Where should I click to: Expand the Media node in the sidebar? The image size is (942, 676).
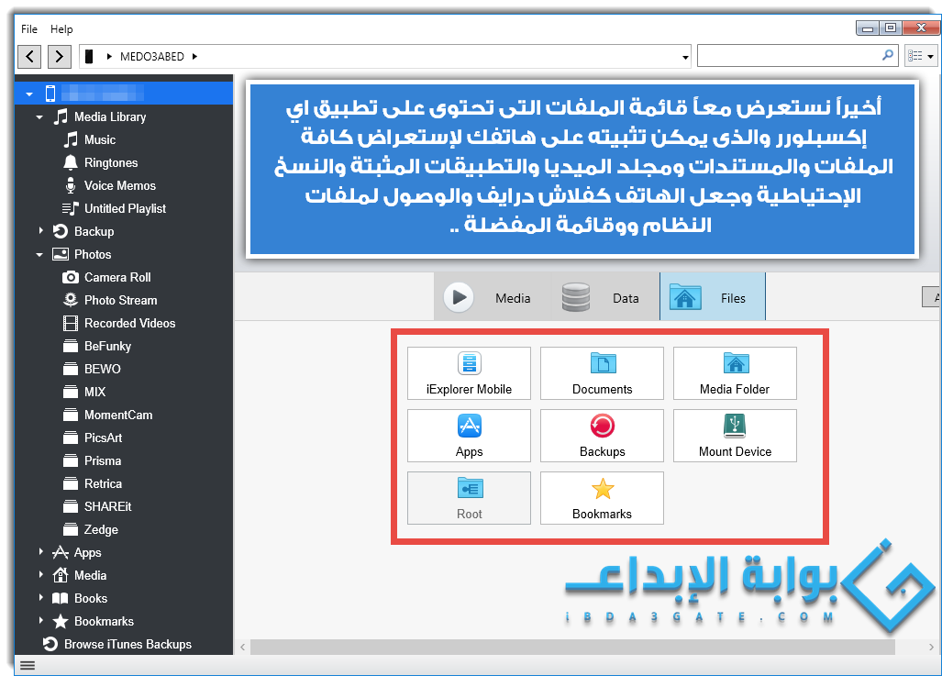[x=40, y=574]
